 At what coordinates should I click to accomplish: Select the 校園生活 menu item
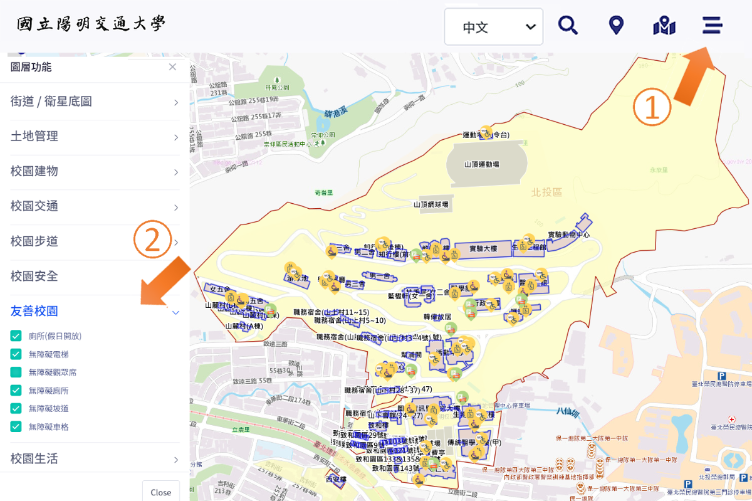[95, 459]
